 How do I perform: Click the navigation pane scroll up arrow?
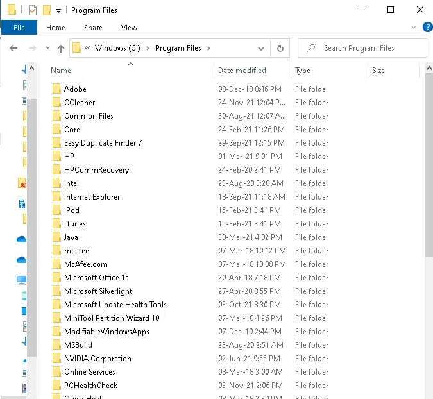[32, 68]
